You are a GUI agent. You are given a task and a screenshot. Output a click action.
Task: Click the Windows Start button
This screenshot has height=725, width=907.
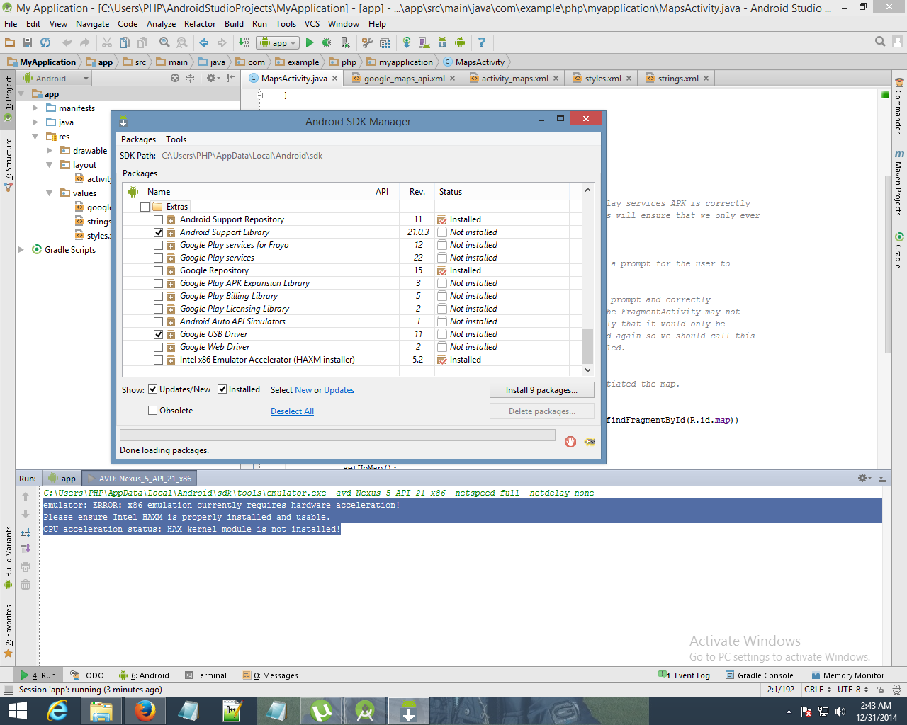point(17,710)
